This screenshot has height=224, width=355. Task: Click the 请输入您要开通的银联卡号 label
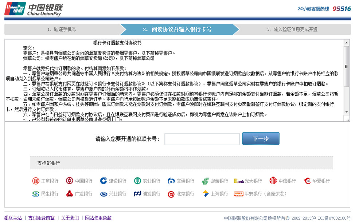128,139
